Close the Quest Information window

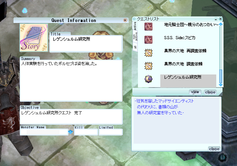point(125,20)
